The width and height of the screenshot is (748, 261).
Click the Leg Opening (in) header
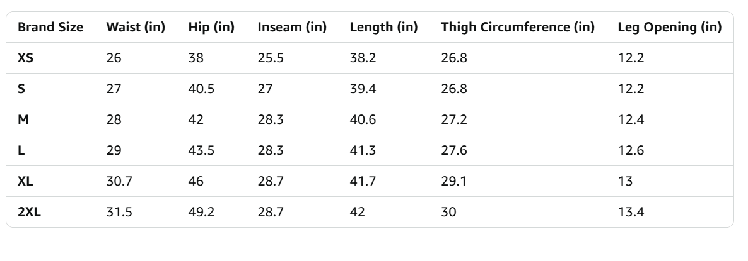click(670, 28)
